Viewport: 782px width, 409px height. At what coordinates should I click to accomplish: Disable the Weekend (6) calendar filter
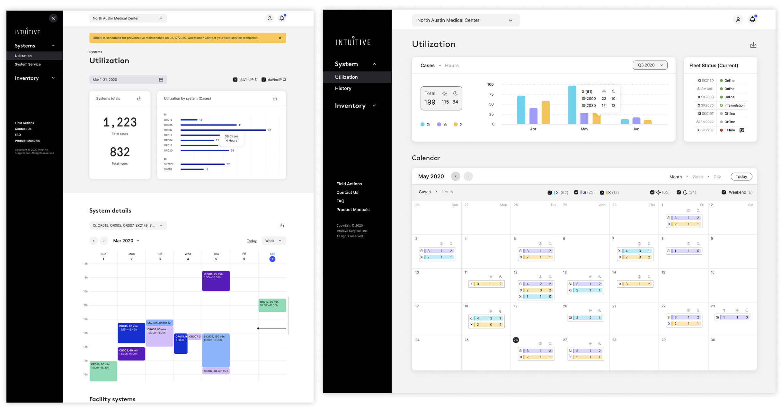pyautogui.click(x=724, y=192)
